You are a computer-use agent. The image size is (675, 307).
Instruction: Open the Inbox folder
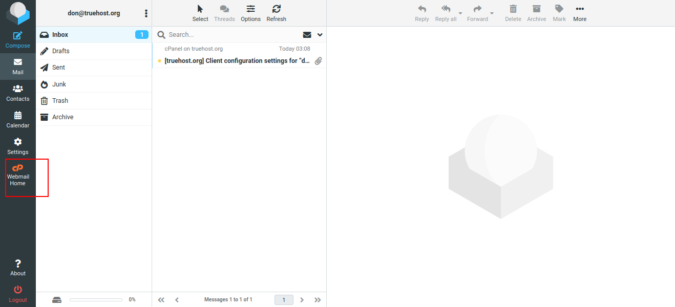(94, 35)
